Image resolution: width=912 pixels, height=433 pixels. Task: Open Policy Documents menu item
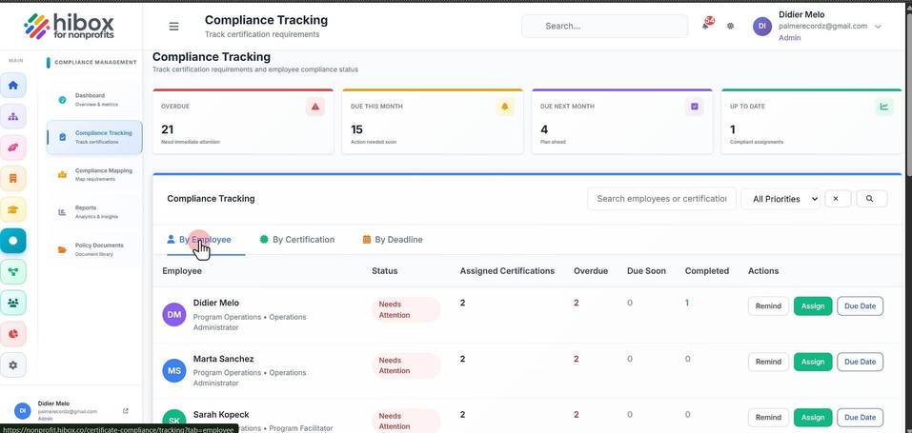click(94, 249)
